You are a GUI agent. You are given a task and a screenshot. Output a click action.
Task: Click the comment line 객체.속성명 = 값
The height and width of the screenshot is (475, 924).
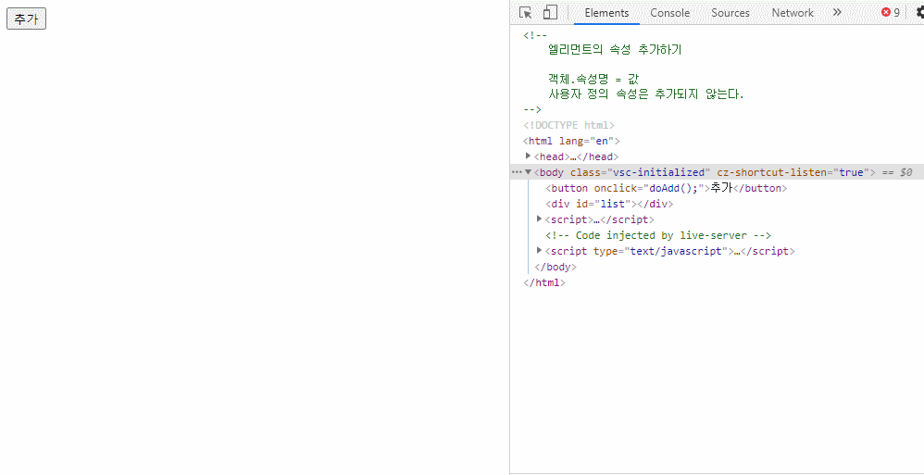pyautogui.click(x=593, y=80)
